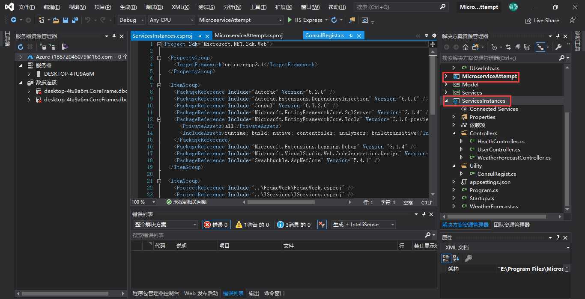Click the Save All icon in toolbar
585x299 pixels.
(75, 20)
